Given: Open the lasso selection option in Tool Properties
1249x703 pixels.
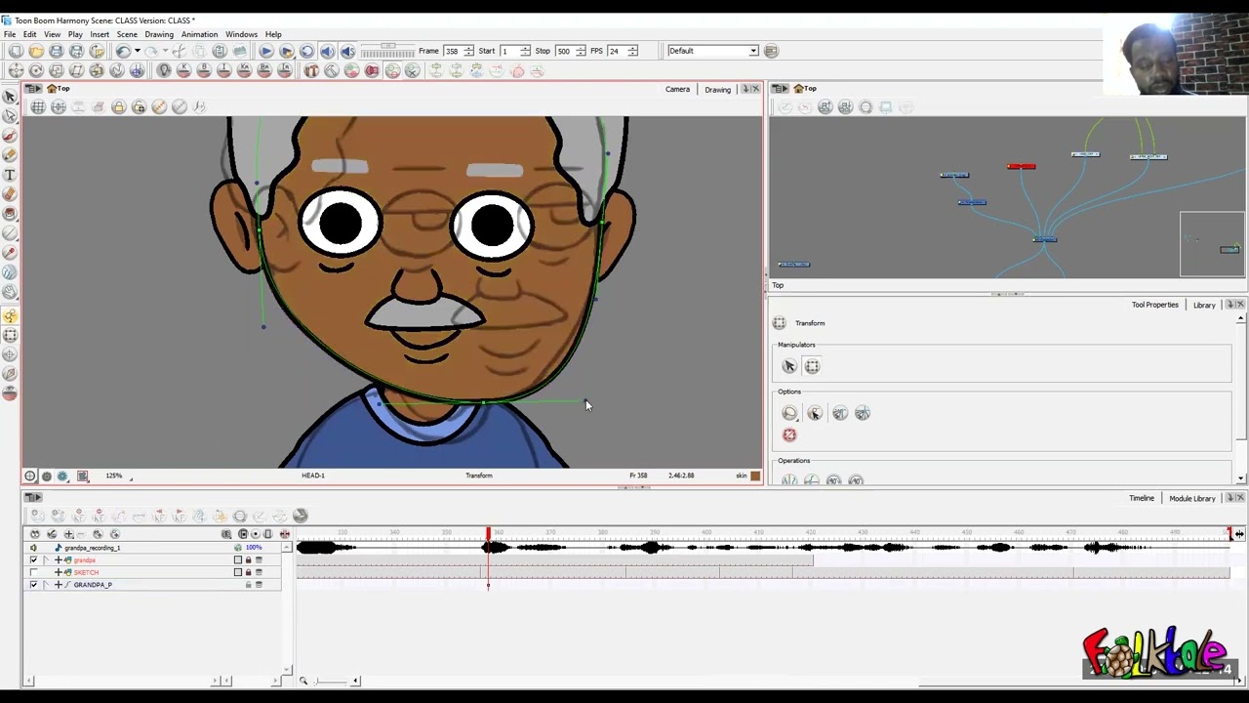Looking at the screenshot, I should tap(788, 413).
